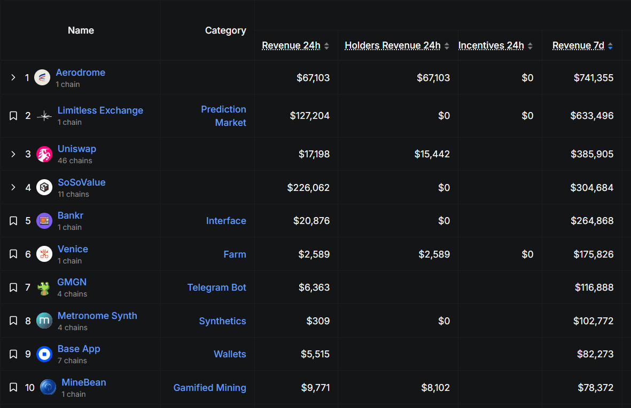The height and width of the screenshot is (408, 631).
Task: Open the Prediction Market category link
Action: click(224, 116)
